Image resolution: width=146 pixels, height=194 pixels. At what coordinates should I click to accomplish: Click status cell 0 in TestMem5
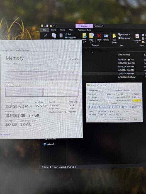[x=89, y=107]
